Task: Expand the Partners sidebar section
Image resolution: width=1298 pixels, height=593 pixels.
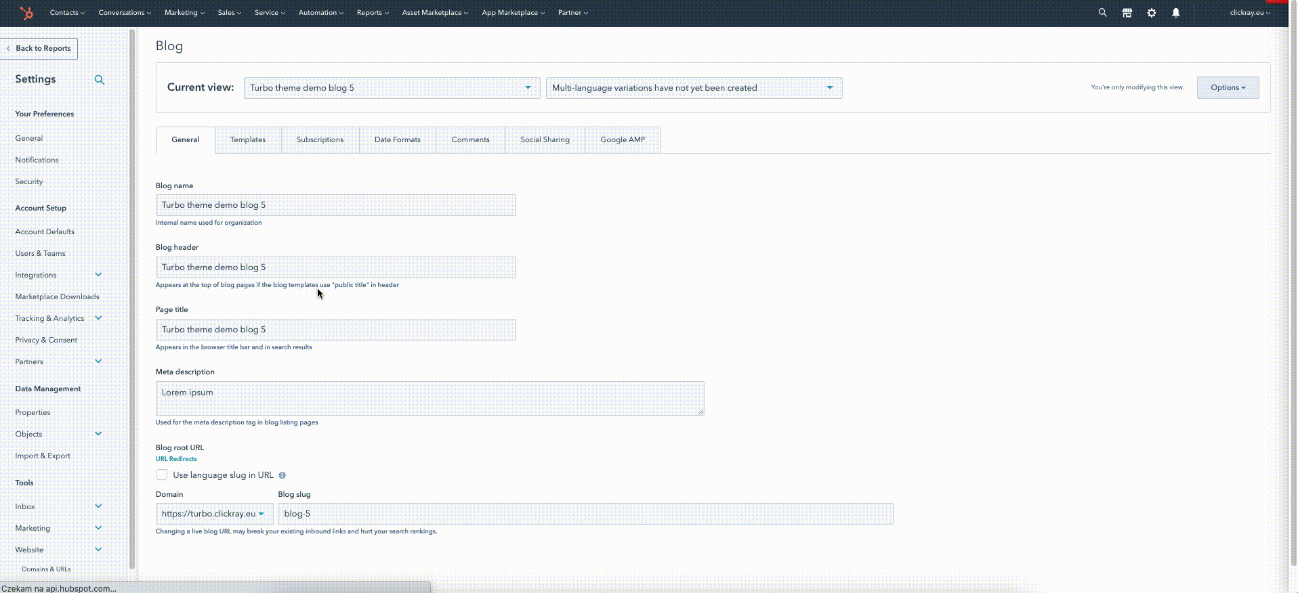Action: click(98, 361)
